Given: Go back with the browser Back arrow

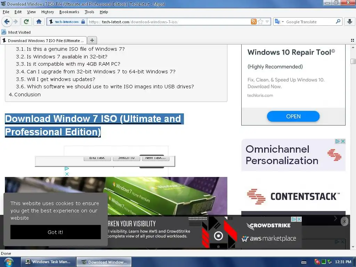Looking at the screenshot, I should pos(7,22).
